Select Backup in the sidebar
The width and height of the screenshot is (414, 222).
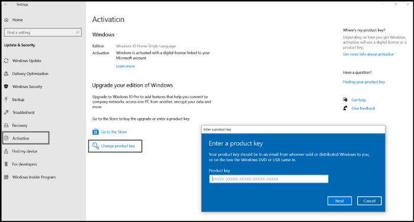[18, 99]
